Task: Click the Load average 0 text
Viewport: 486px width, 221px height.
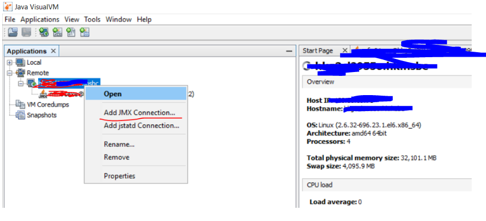Action: [x=336, y=202]
